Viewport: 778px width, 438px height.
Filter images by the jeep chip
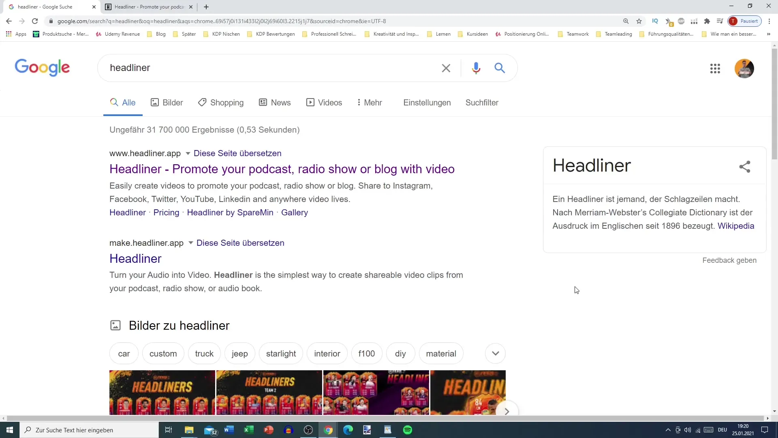[x=239, y=354]
